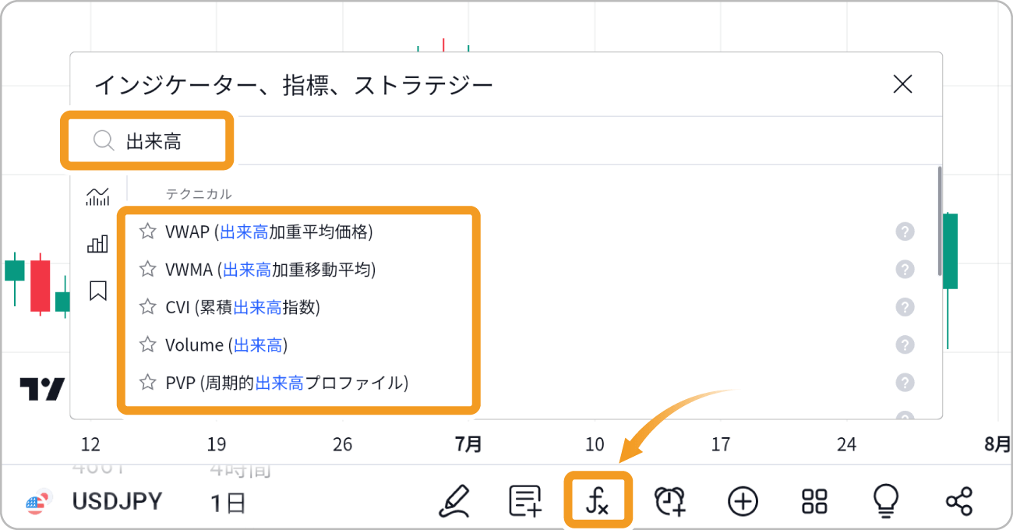Select the drawing pen tool
This screenshot has height=530, width=1013.
(x=454, y=501)
